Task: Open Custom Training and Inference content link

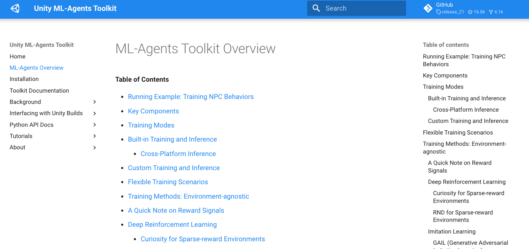Action: (x=174, y=168)
